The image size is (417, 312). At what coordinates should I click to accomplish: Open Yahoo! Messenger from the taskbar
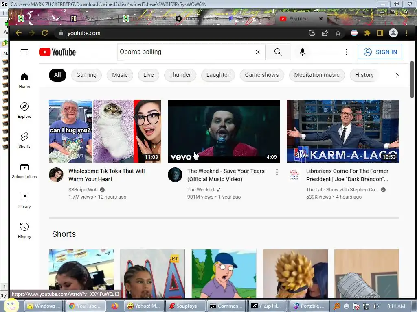coord(144,306)
